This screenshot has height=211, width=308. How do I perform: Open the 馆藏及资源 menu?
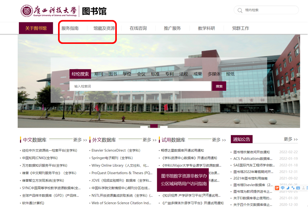click(104, 28)
